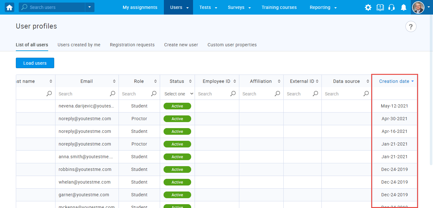Viewport: 433px width, 208px height.
Task: Open Training courses
Action: [279, 7]
